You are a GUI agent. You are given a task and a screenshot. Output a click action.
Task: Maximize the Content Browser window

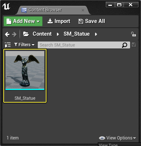tap(119, 5)
